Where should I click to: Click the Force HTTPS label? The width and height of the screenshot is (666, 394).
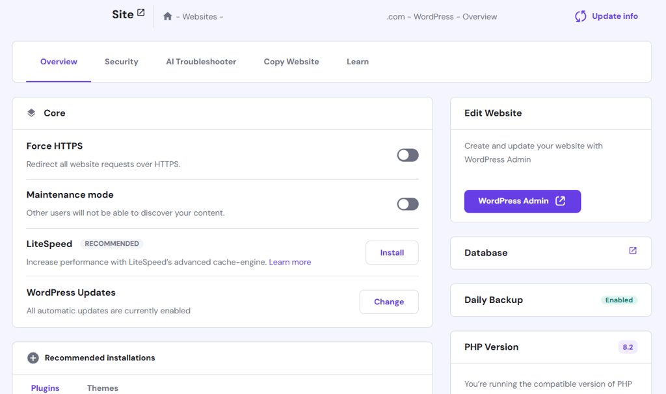pyautogui.click(x=55, y=146)
